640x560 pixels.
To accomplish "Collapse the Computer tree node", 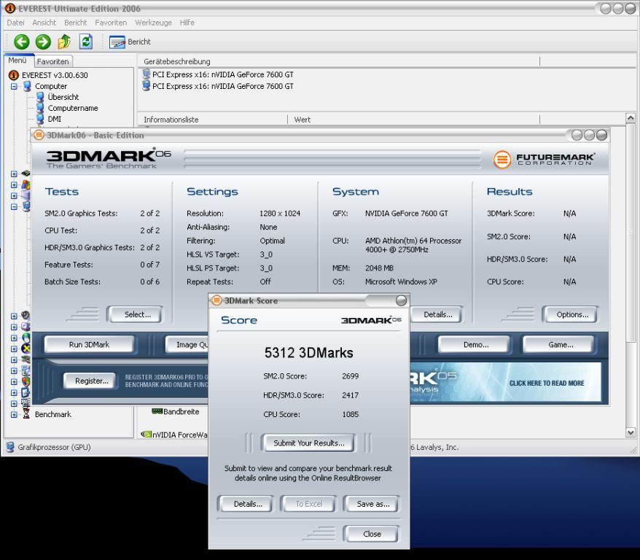I will tap(14, 87).
